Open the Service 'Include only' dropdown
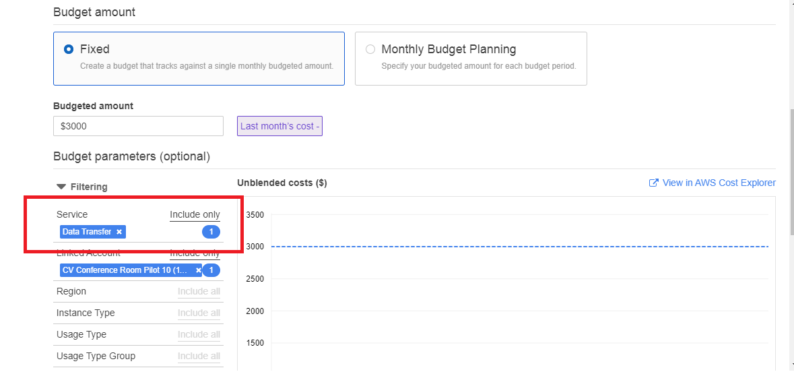Viewport: 794px width, 374px height. click(x=195, y=214)
